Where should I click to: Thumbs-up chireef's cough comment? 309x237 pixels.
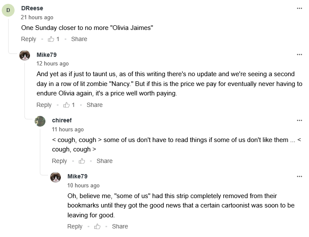coord(82,161)
